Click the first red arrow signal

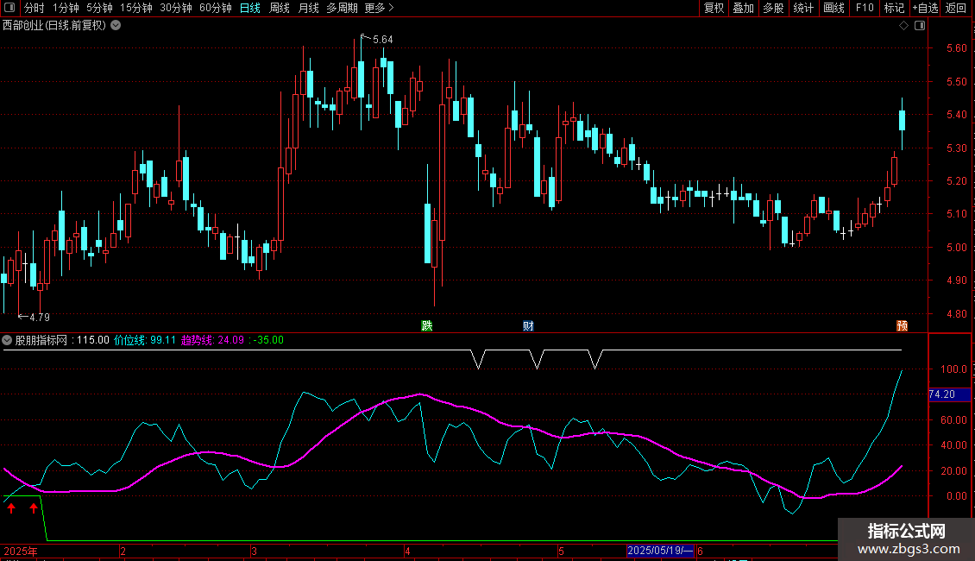coord(11,508)
